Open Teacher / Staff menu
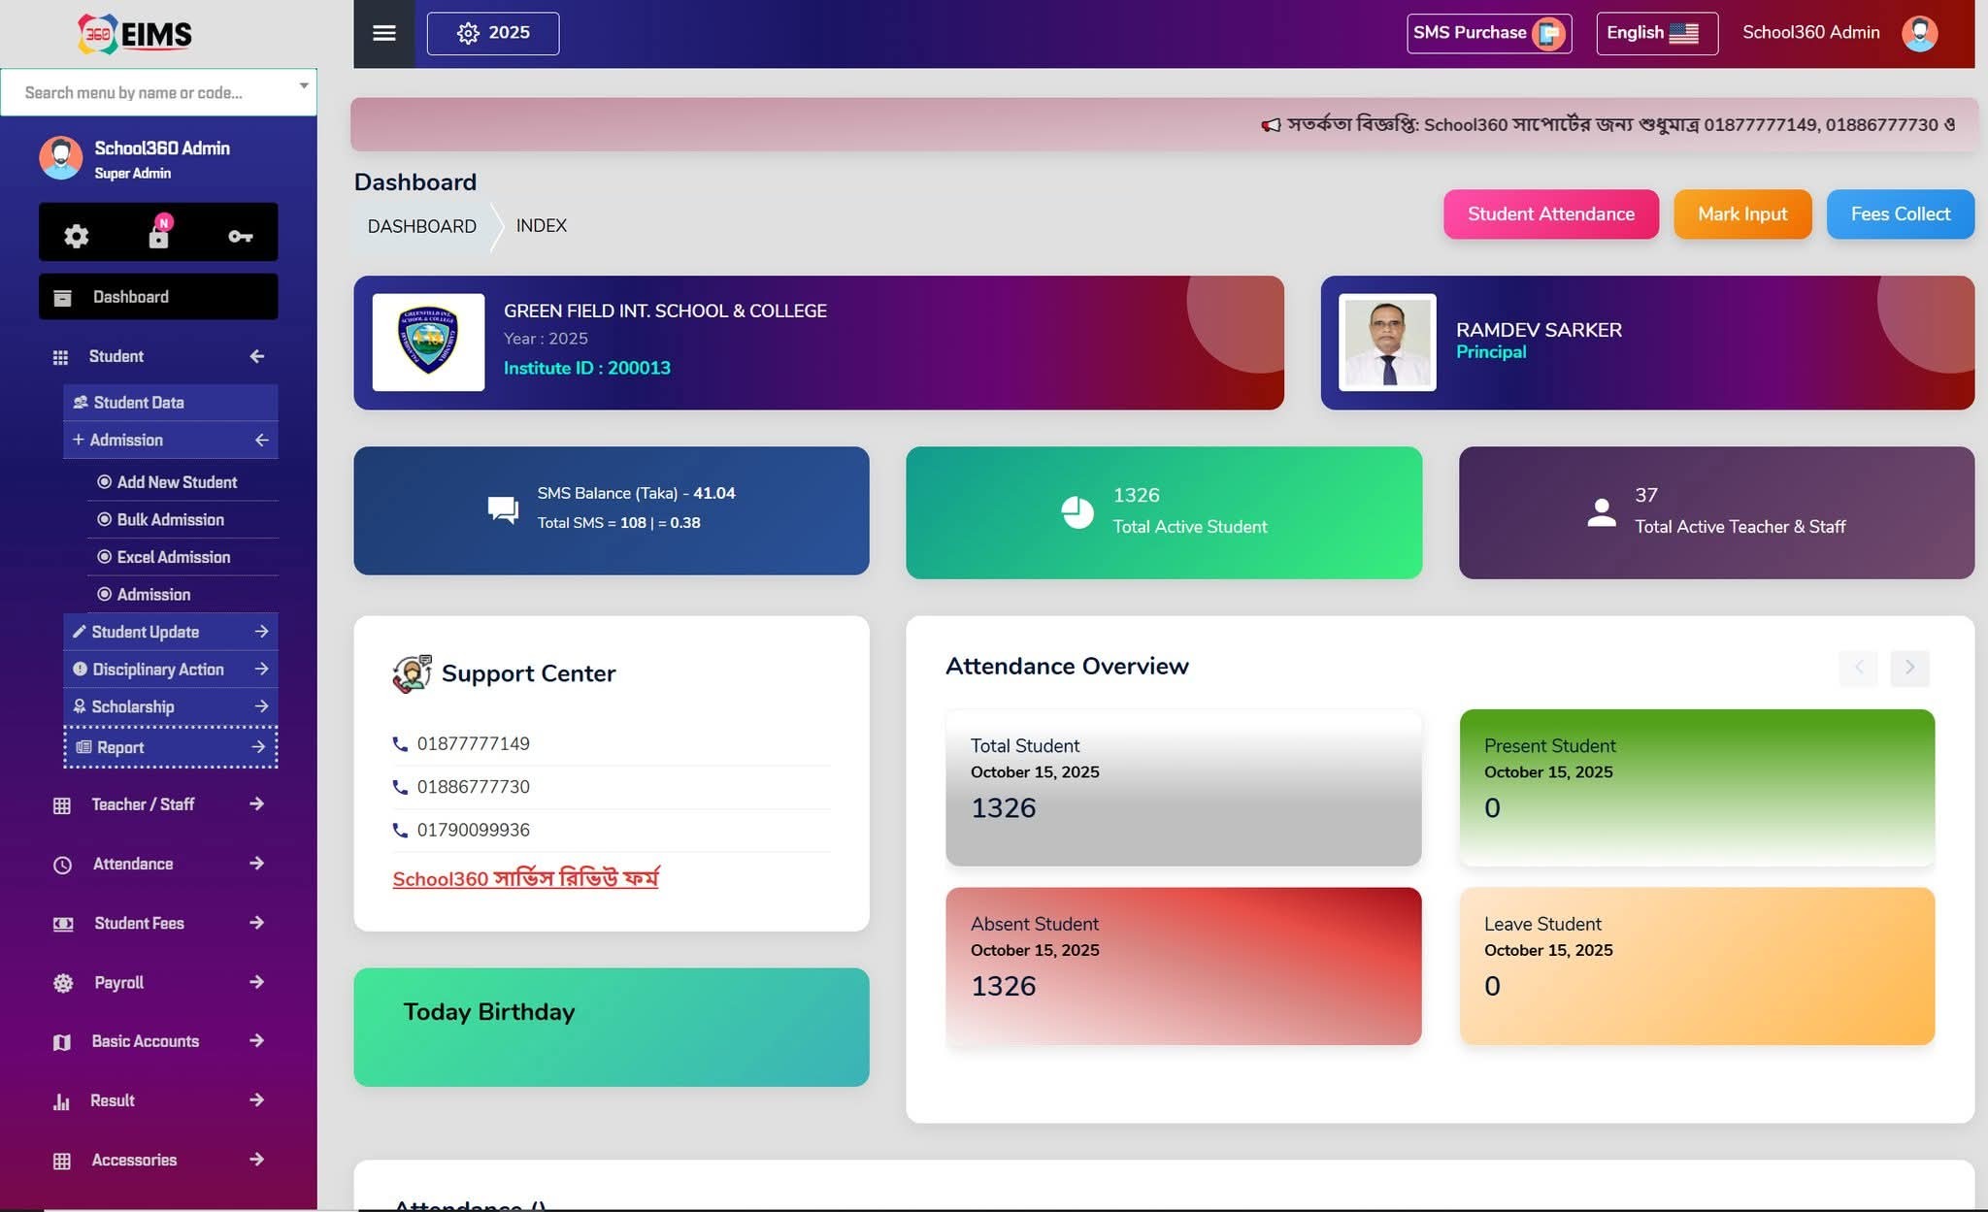 [x=158, y=804]
